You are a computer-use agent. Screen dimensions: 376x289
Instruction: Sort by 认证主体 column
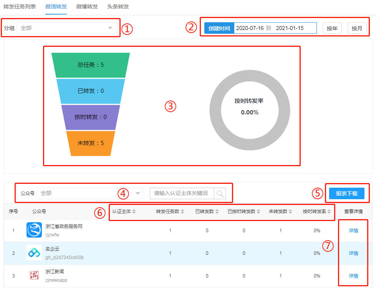click(x=124, y=211)
